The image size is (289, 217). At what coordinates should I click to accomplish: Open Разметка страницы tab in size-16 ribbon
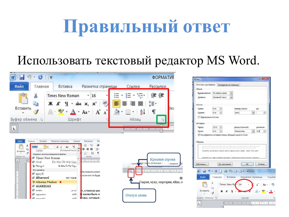[x=99, y=86]
